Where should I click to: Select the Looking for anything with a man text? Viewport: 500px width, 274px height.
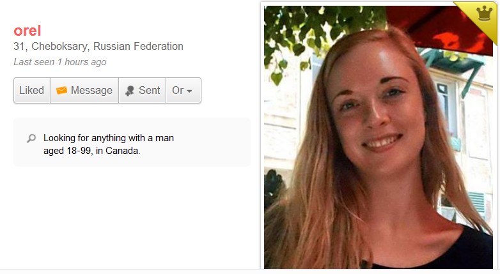109,138
